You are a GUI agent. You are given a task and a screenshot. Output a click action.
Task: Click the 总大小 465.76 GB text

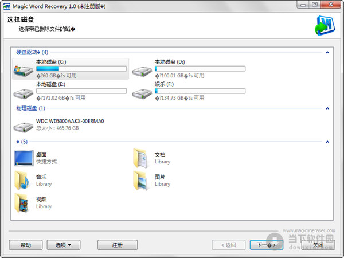57,128
